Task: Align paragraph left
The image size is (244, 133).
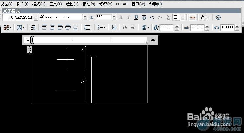Action: tap(44, 28)
